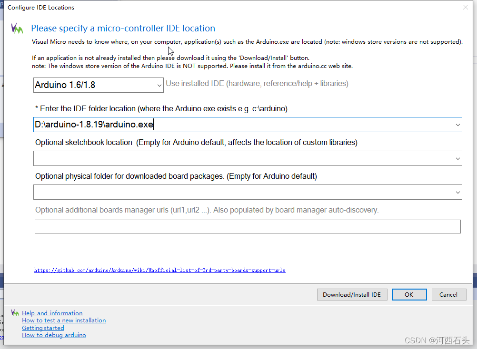Close the Configure IDE Locations dialog
Screen dimensions: 477x349
(465, 7)
